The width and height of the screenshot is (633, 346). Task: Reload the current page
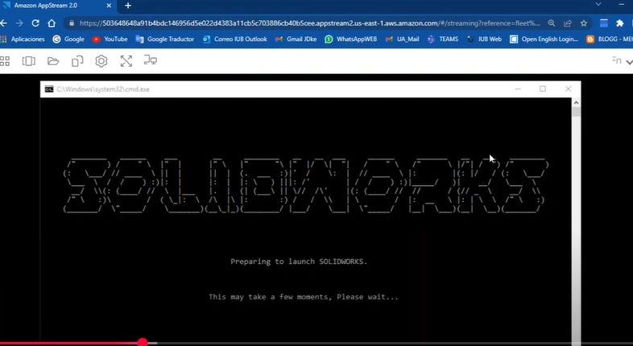[35, 23]
